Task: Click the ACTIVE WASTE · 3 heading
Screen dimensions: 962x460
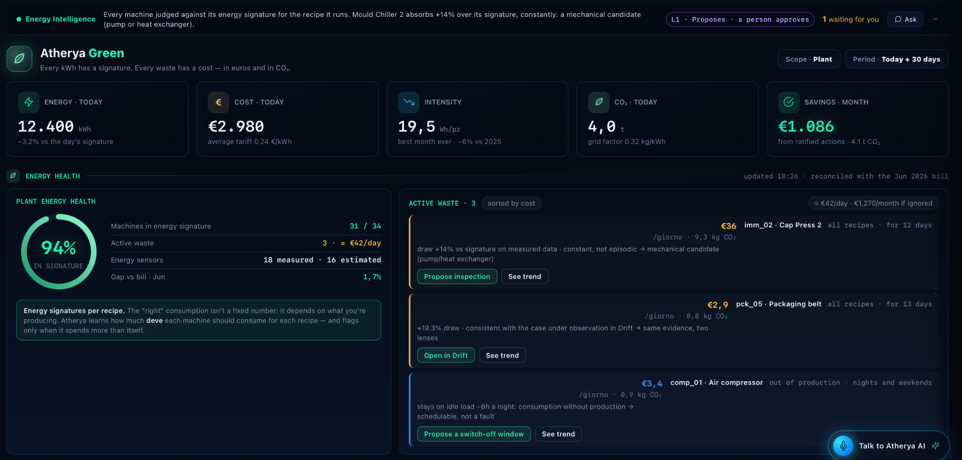Action: (442, 203)
